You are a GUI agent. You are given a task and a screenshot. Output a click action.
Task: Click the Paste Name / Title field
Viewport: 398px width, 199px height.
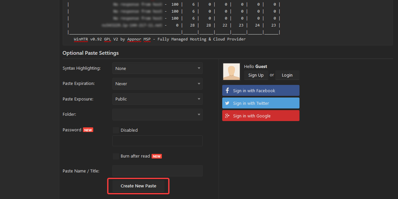pyautogui.click(x=158, y=171)
